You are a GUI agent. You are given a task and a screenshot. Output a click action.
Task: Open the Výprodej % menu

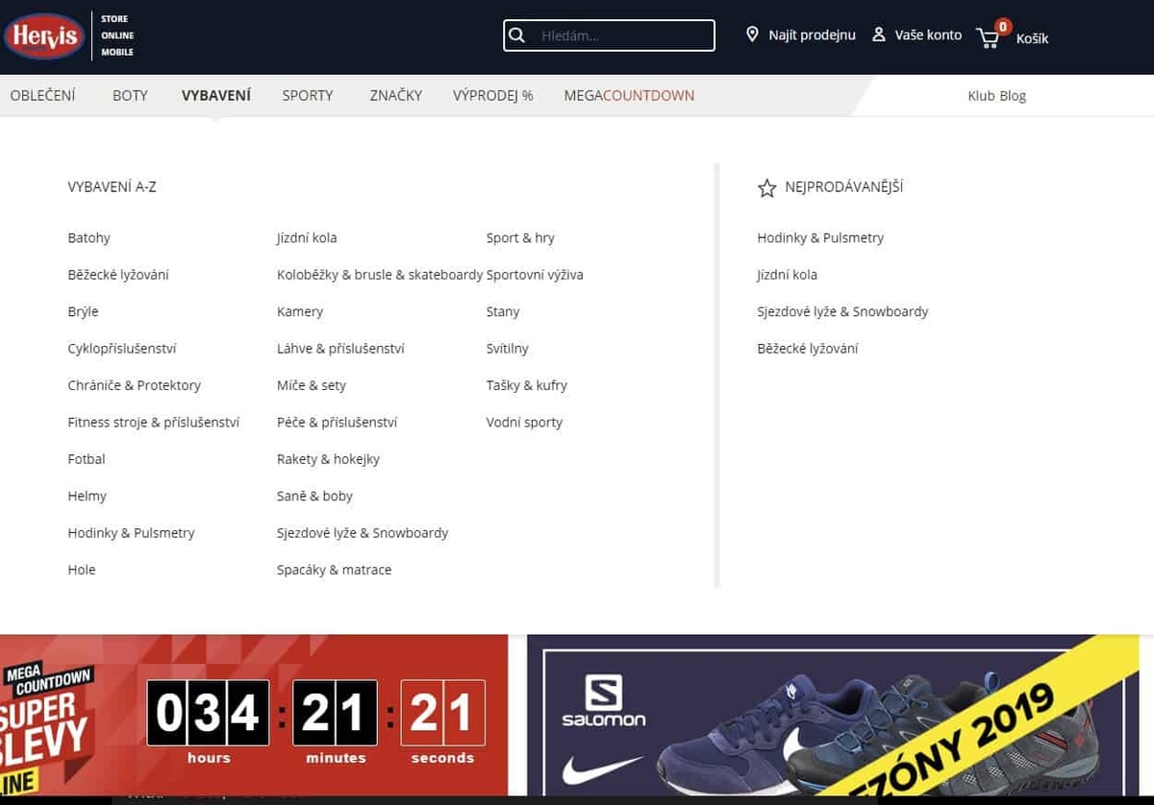[492, 95]
